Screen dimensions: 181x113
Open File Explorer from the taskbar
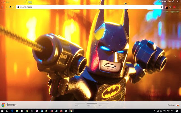tap(17, 111)
